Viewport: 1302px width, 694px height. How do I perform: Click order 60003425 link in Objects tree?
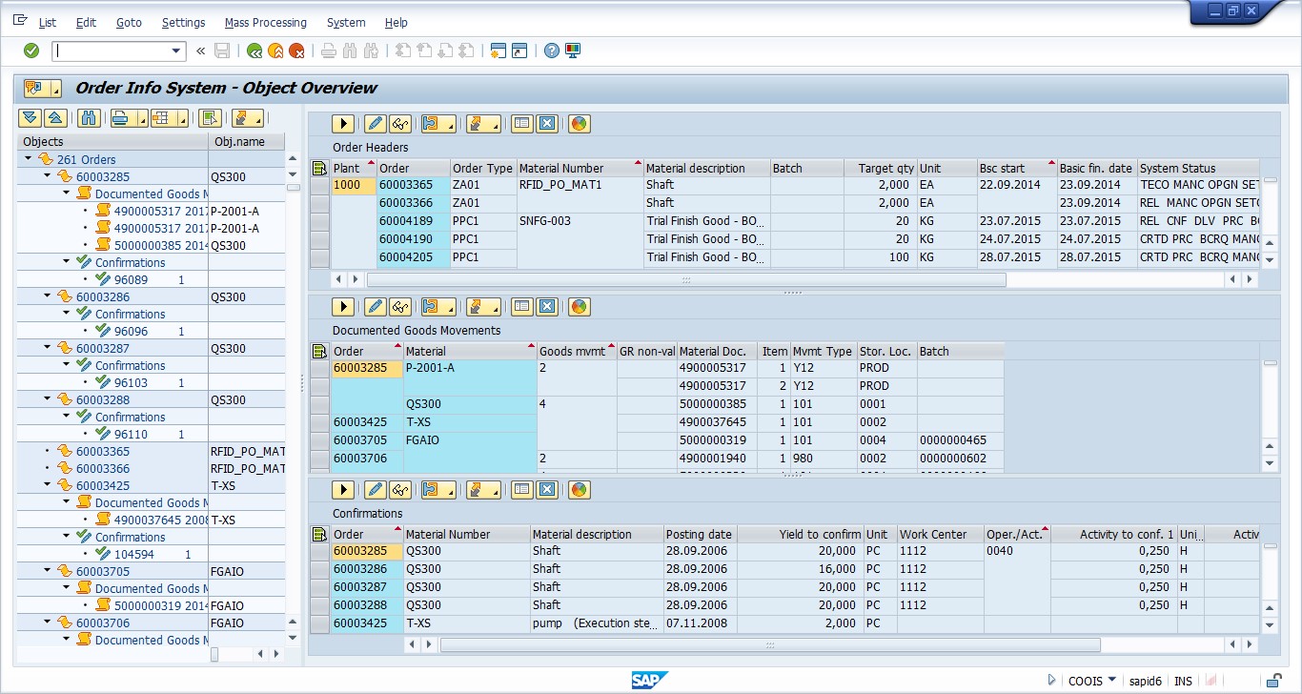(x=103, y=485)
